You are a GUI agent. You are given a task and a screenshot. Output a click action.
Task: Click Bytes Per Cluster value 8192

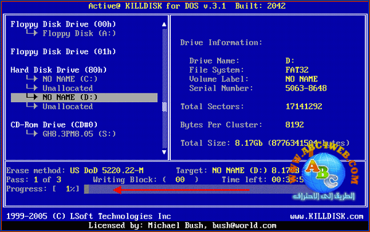click(x=295, y=124)
